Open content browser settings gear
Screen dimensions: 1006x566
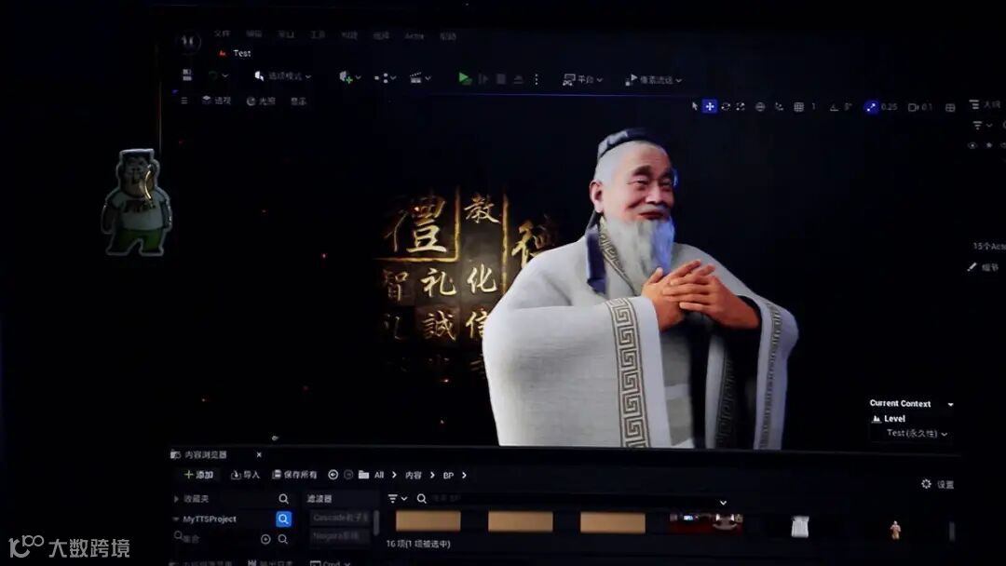click(x=926, y=484)
